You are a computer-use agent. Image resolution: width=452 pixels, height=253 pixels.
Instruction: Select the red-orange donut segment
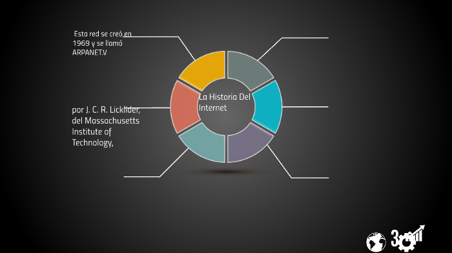184,107
